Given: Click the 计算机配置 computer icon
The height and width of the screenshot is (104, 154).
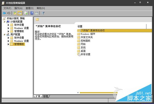Looking at the screenshot, I should [8, 22].
